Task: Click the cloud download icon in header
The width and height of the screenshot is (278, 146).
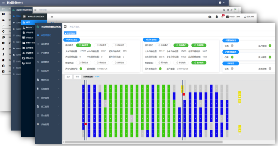Action: pyautogui.click(x=210, y=16)
